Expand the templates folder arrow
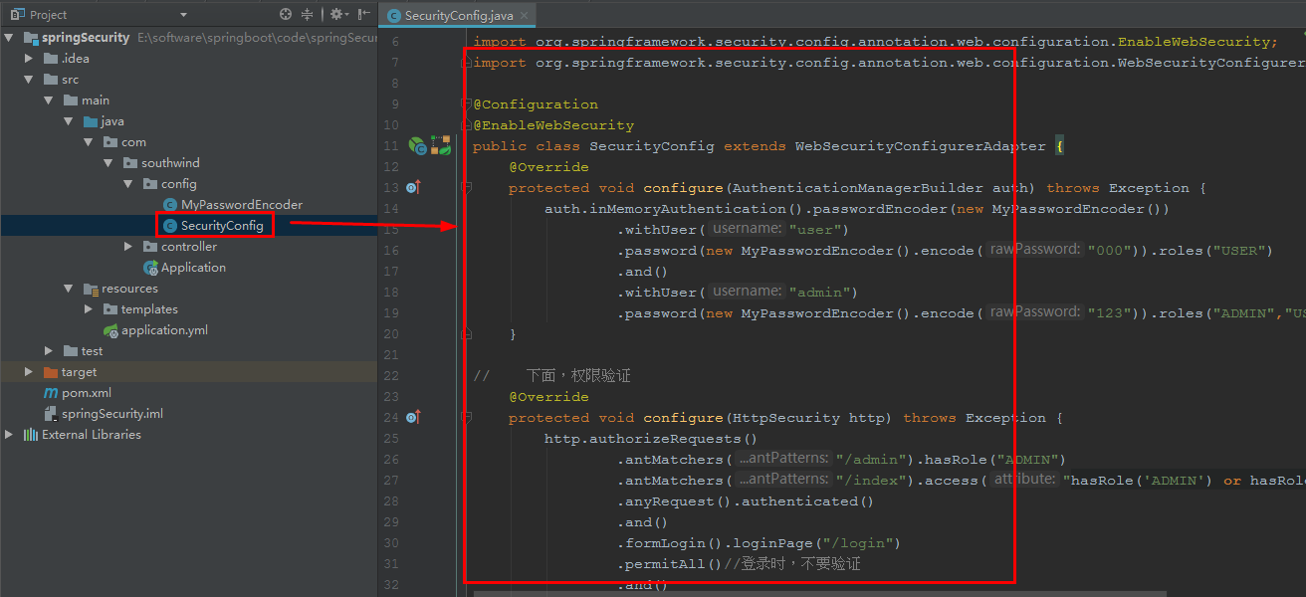 pyautogui.click(x=89, y=309)
